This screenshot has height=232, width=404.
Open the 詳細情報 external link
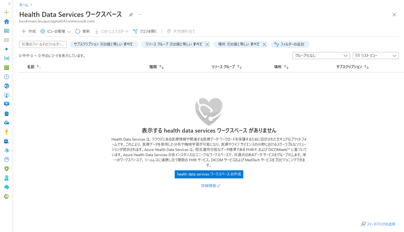coord(210,186)
